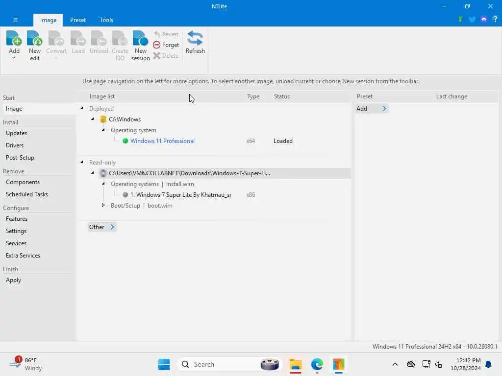Collapse the Read-only group
The image size is (502, 376).
[82, 162]
